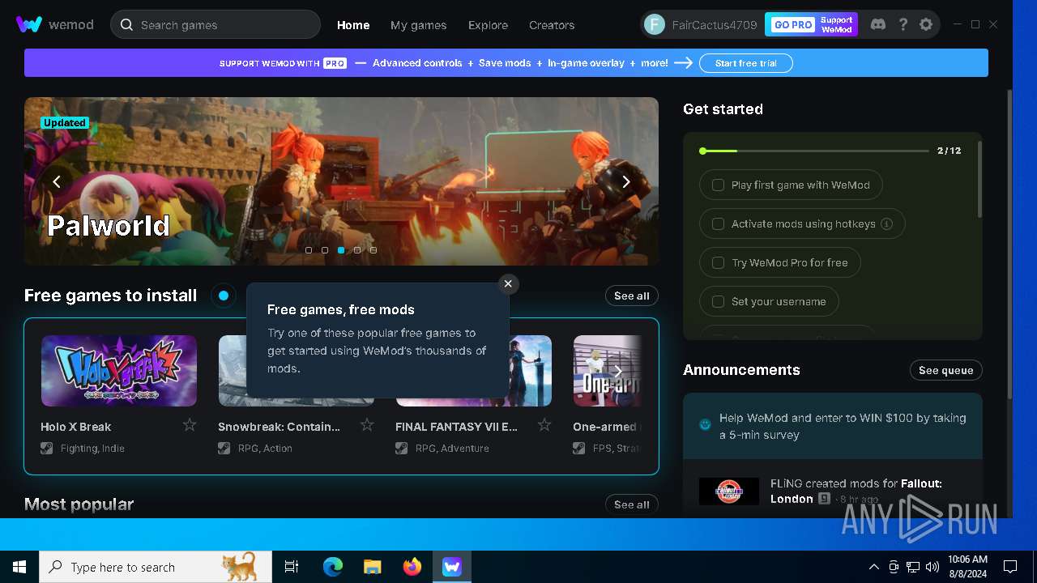Click Start free trial button
Screen dimensions: 1037x583
tap(746, 63)
